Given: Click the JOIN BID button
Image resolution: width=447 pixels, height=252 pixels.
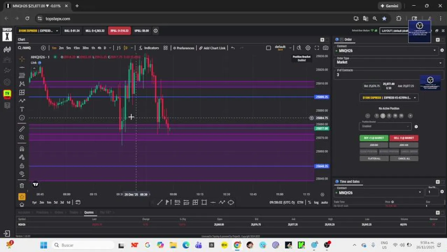Looking at the screenshot, I should (374, 145).
